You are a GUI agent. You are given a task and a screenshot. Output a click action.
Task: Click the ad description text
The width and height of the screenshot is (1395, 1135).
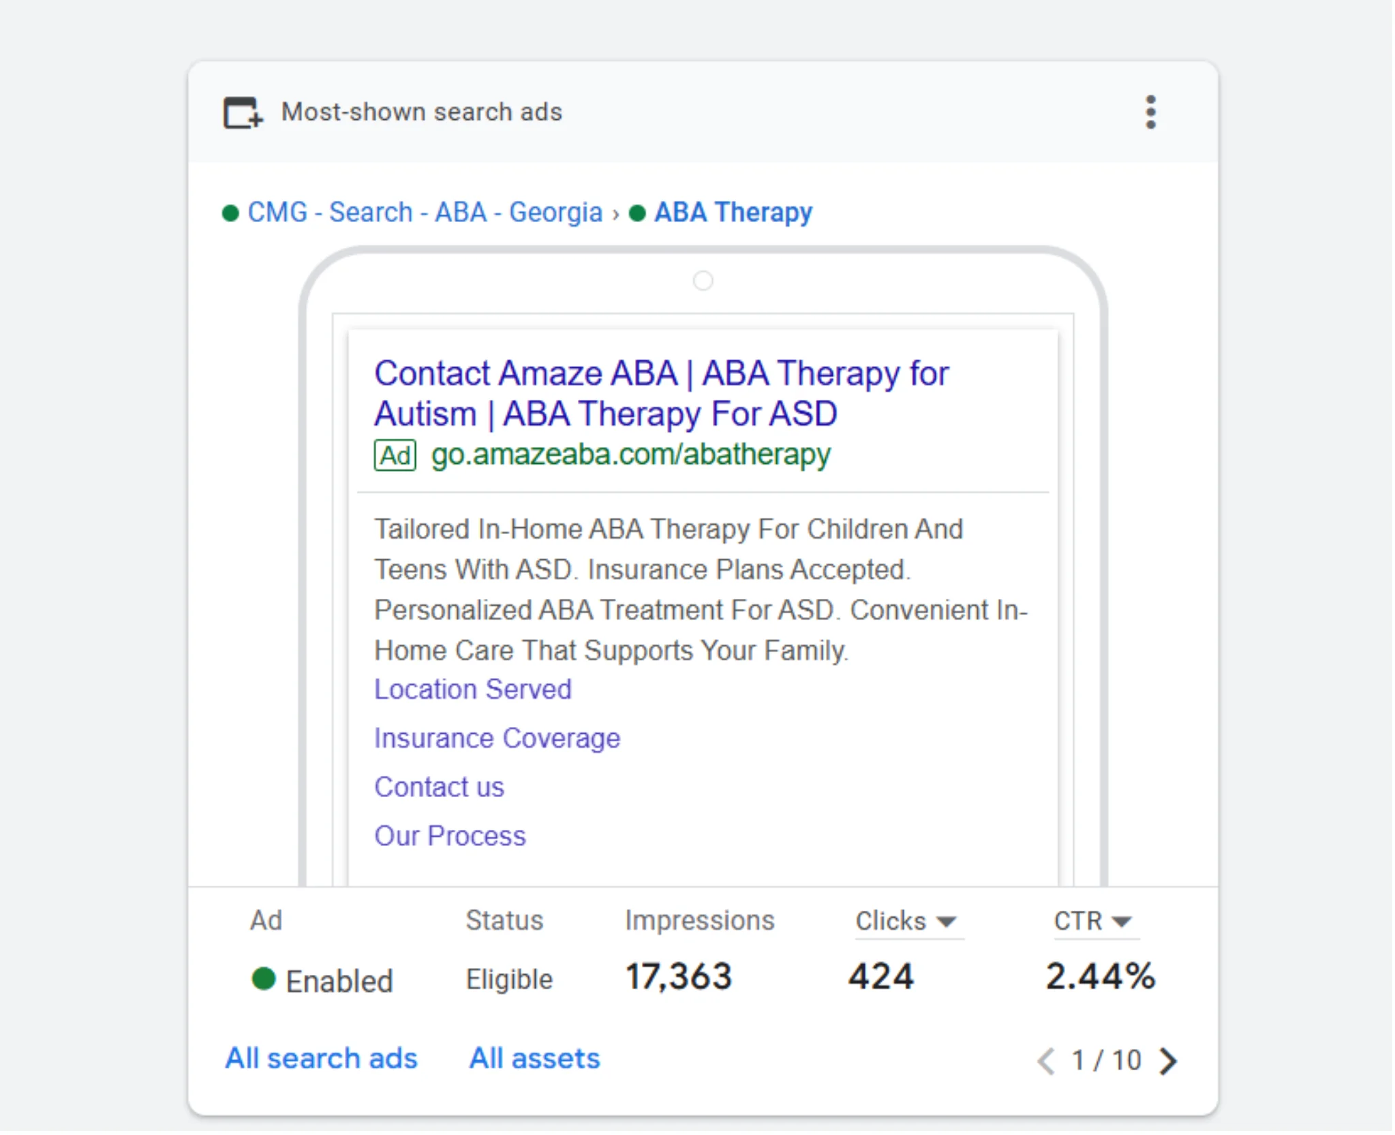701,590
